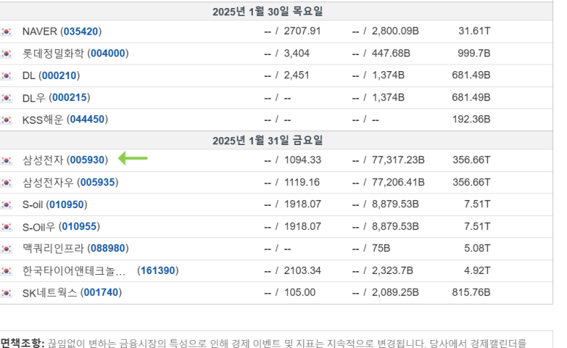Select NAVER market cap value 31.61T
The height and width of the screenshot is (348, 567).
tap(475, 31)
